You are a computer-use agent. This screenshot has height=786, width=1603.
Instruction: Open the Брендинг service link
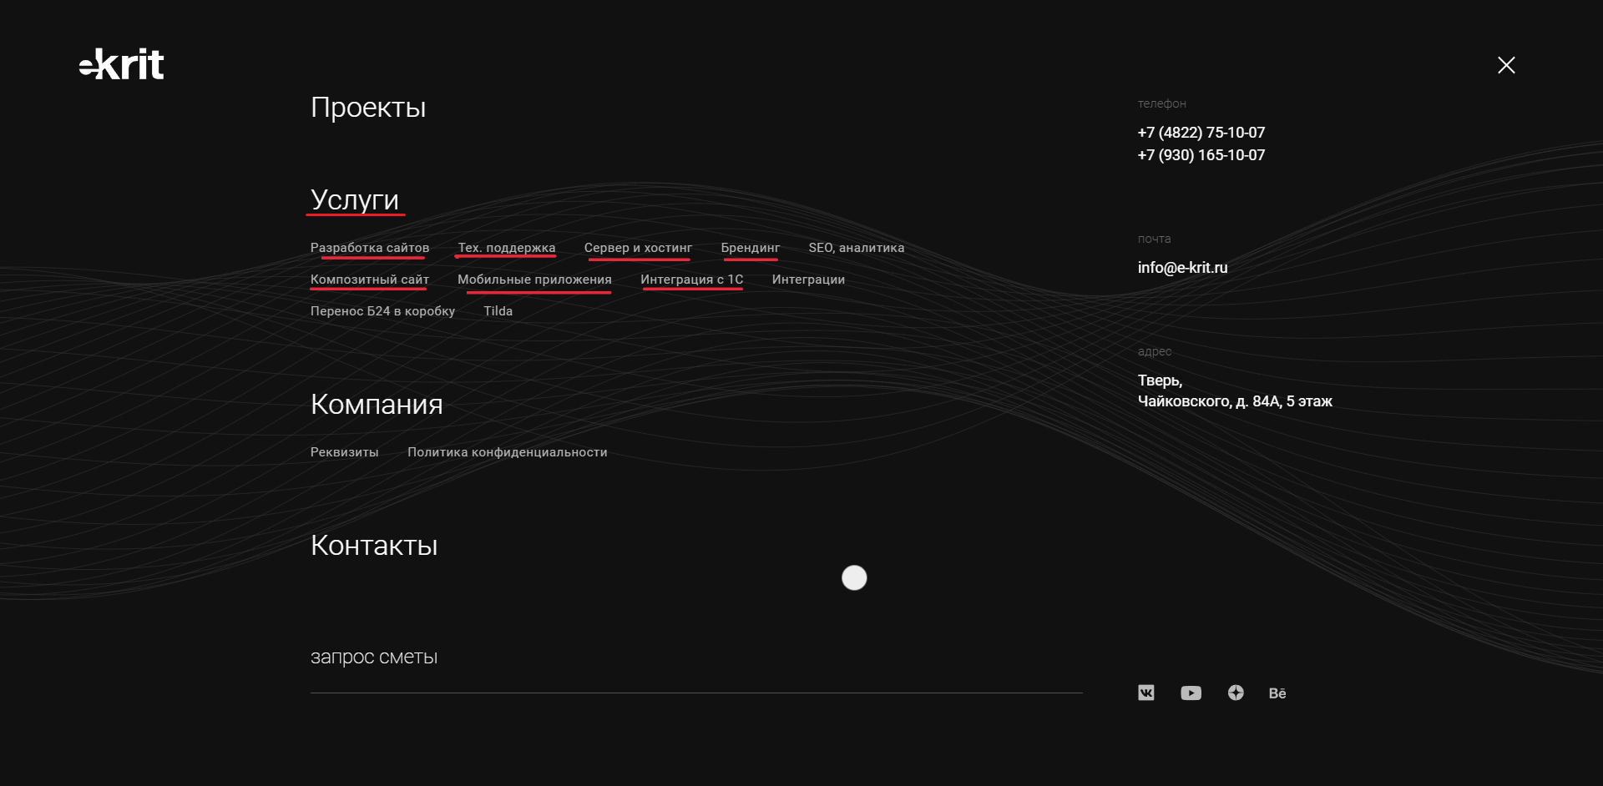click(751, 248)
